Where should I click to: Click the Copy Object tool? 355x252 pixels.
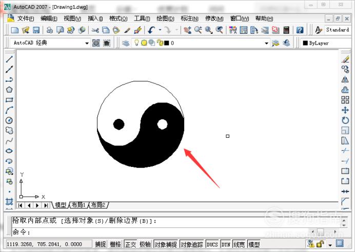[345, 69]
